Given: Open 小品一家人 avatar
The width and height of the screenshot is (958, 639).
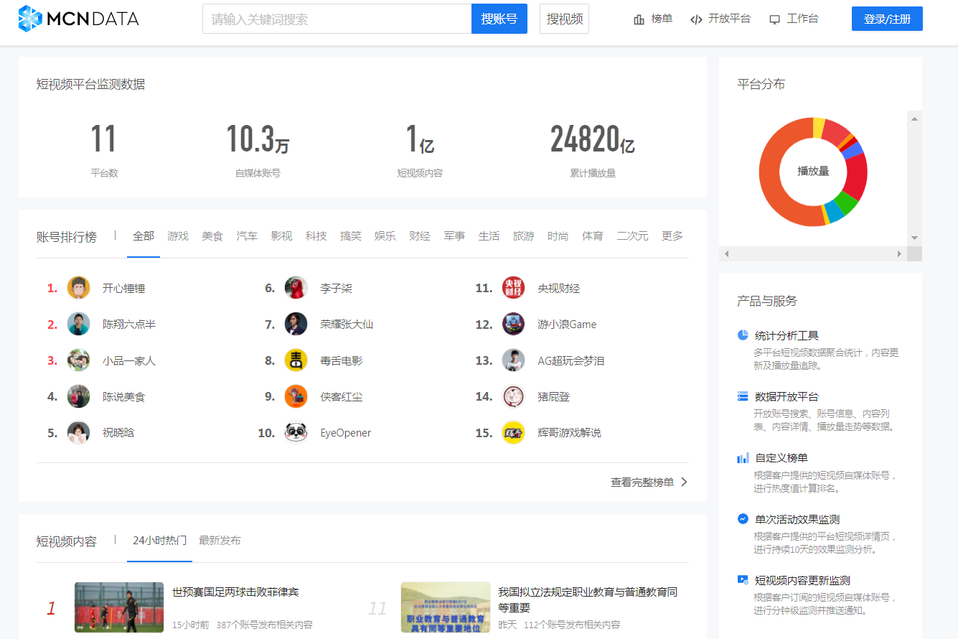Looking at the screenshot, I should coord(78,360).
